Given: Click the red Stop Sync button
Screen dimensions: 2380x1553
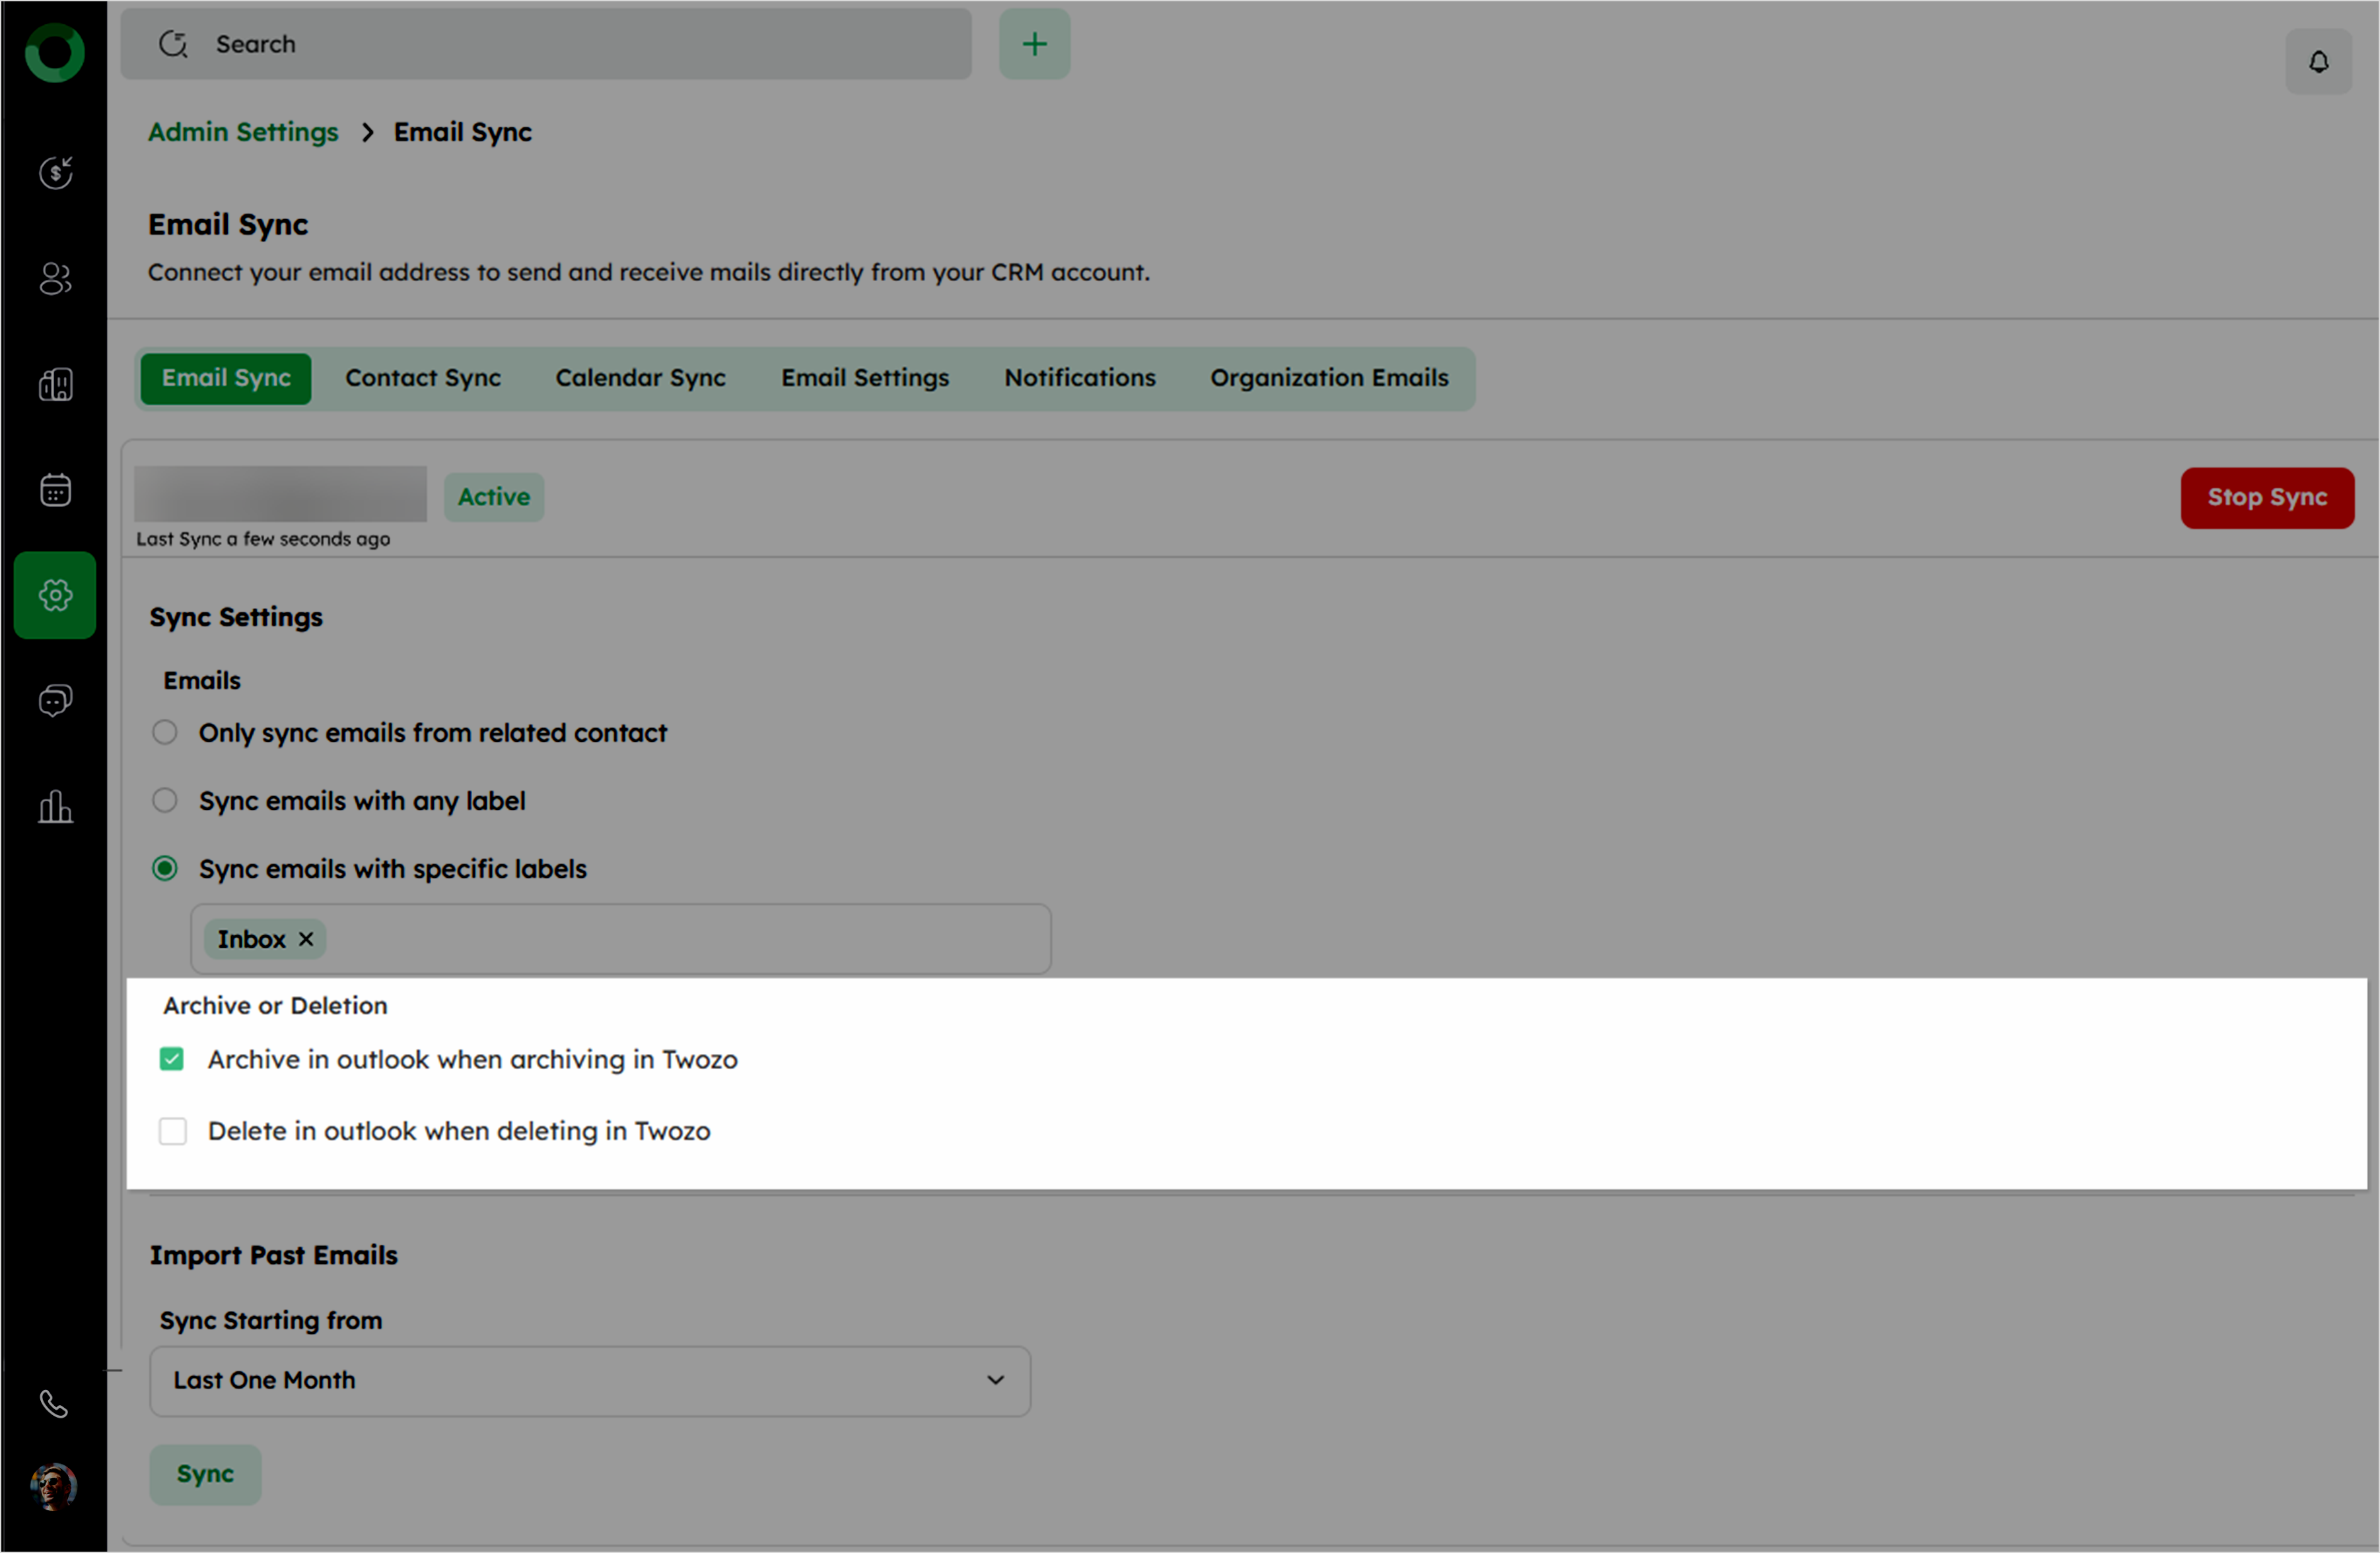Looking at the screenshot, I should pos(2266,497).
